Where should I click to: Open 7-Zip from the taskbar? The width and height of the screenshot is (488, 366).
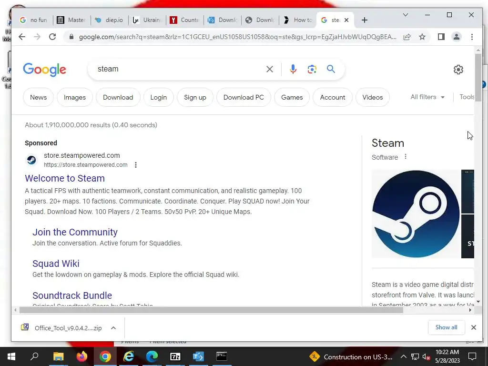pyautogui.click(x=175, y=356)
